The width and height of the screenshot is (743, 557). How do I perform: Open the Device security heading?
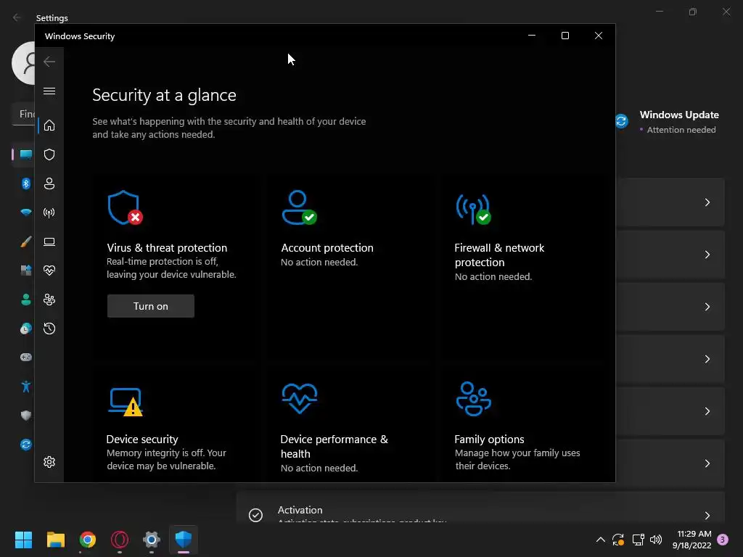tap(142, 439)
